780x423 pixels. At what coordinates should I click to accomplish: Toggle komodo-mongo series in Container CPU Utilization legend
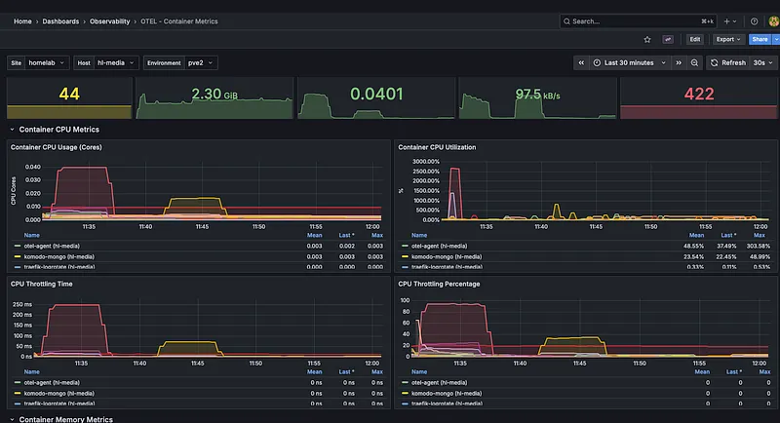coord(445,256)
